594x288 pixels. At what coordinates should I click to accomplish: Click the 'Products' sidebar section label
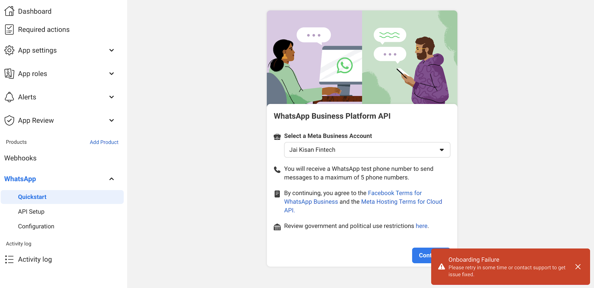(16, 142)
